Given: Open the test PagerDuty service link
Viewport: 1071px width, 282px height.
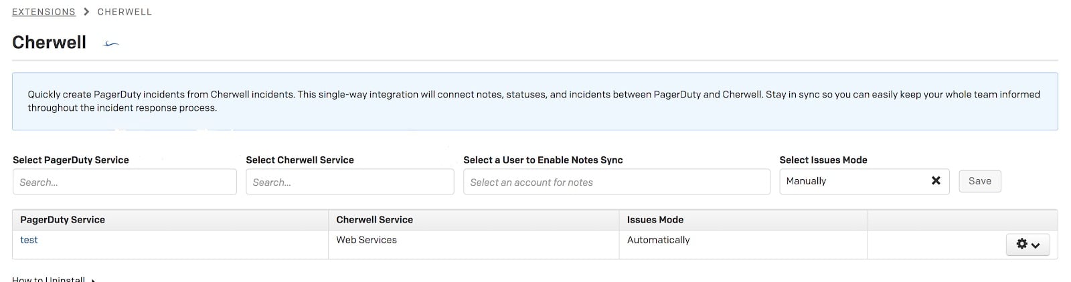Looking at the screenshot, I should [29, 240].
